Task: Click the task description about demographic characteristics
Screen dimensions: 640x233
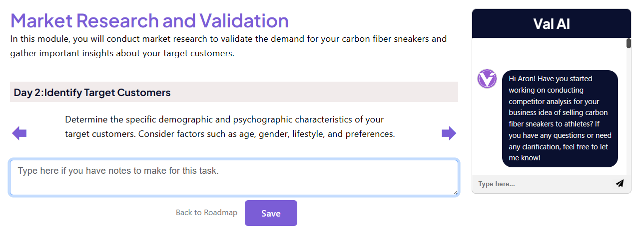Action: point(230,127)
